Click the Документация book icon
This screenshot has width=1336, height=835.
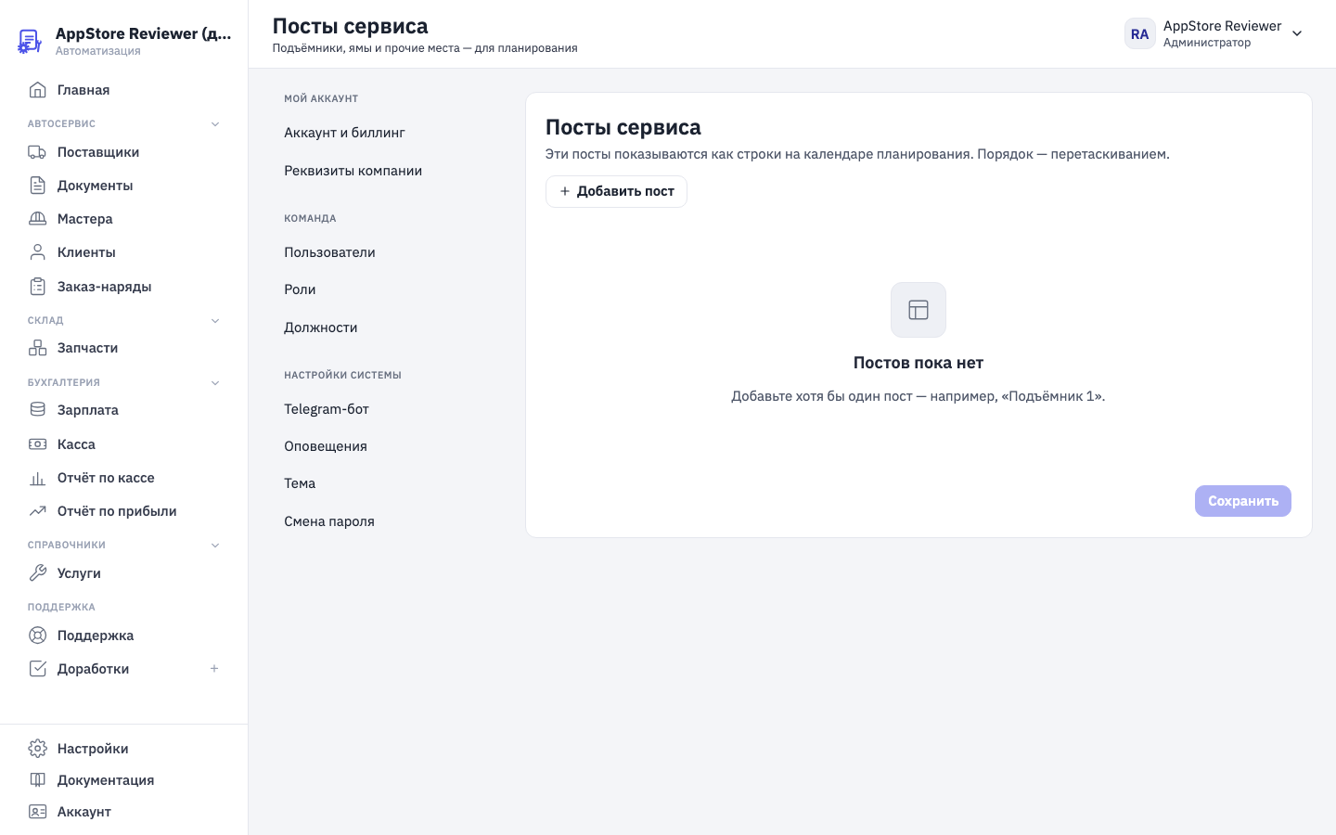click(x=37, y=780)
